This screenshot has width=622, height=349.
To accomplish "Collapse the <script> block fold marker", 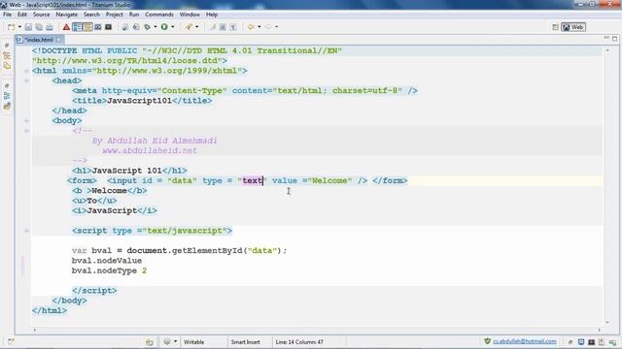I will click(26, 231).
